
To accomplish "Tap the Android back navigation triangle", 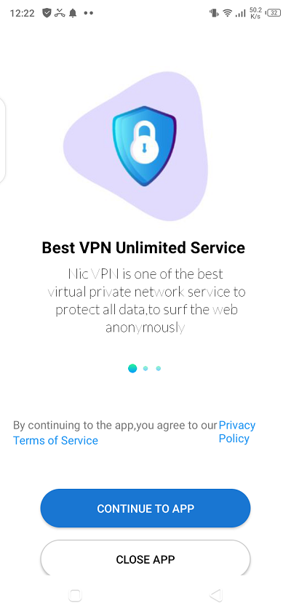I will [x=216, y=595].
